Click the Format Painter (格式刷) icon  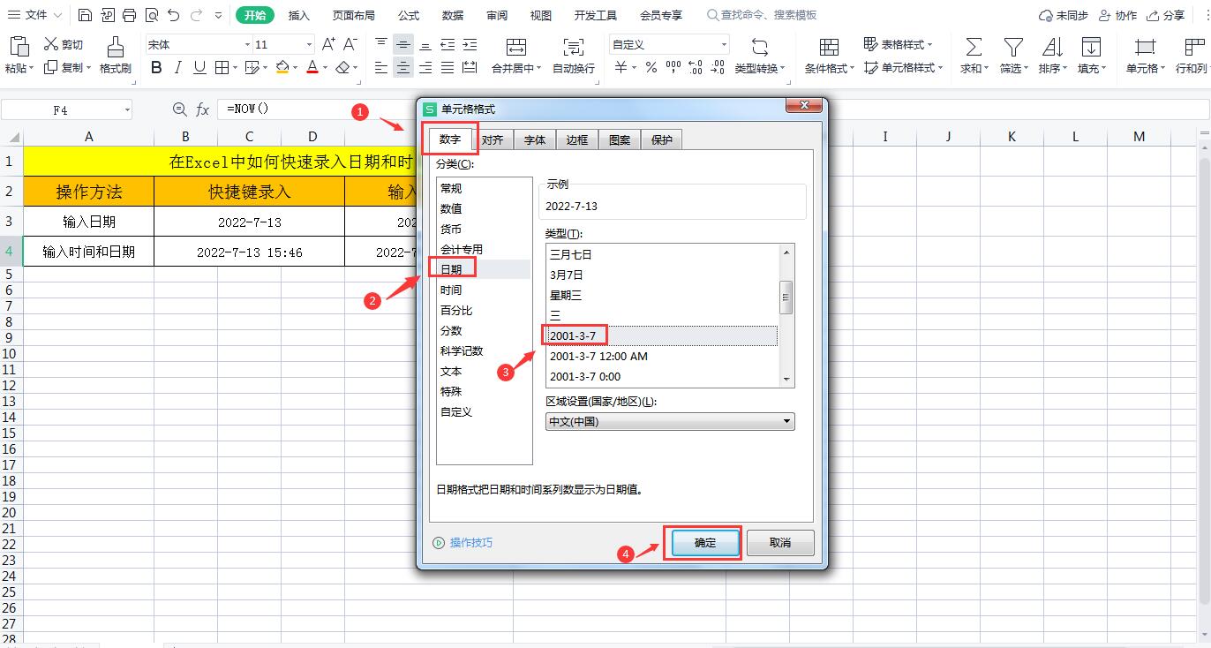(x=115, y=49)
